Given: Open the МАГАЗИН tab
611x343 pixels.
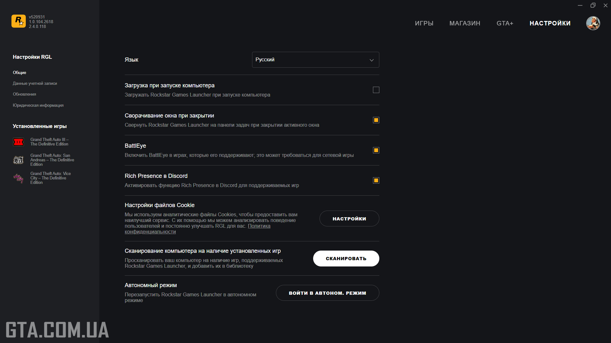Looking at the screenshot, I should 465,23.
